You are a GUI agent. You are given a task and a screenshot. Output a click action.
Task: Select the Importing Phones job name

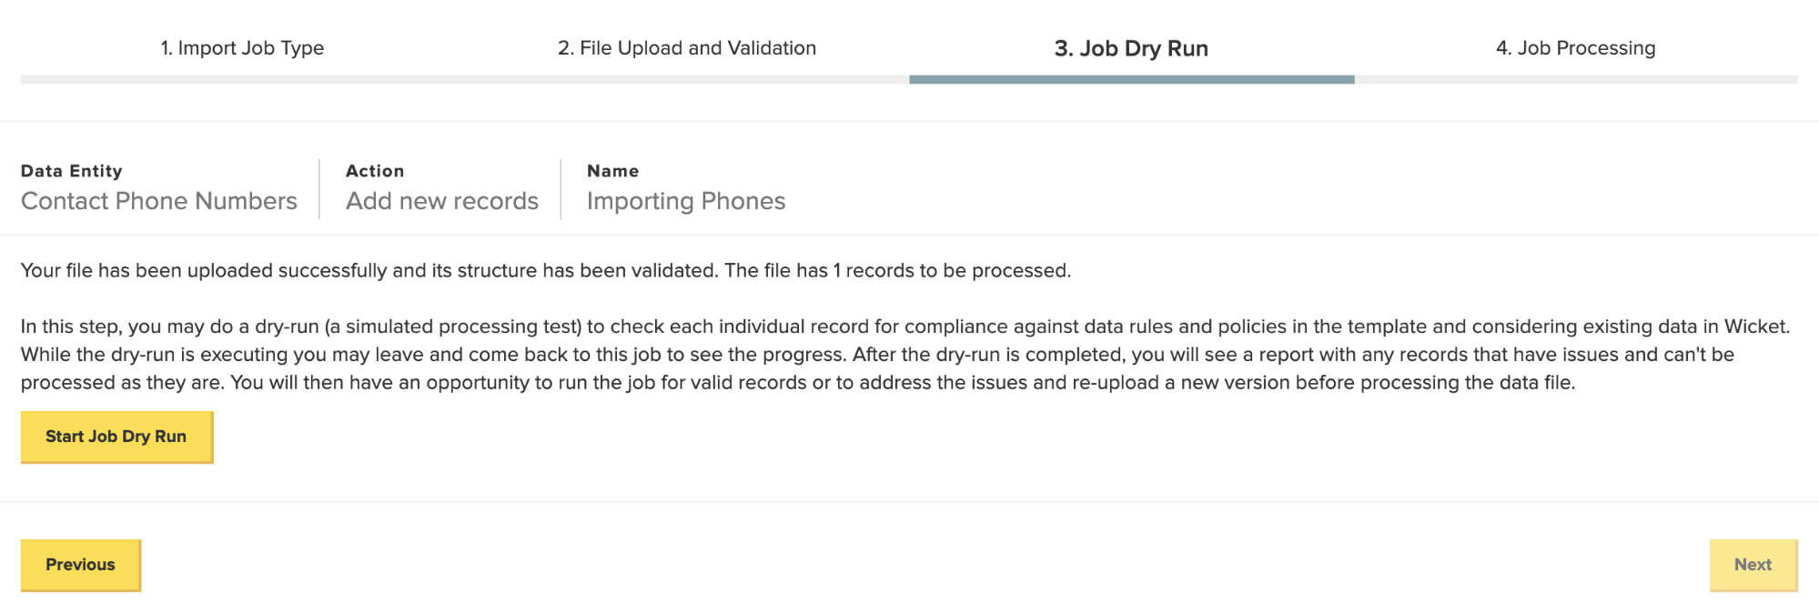pos(686,201)
